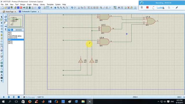The height and width of the screenshot is (104, 185).
Task: Click the L library button
Action: (x=12, y=30)
